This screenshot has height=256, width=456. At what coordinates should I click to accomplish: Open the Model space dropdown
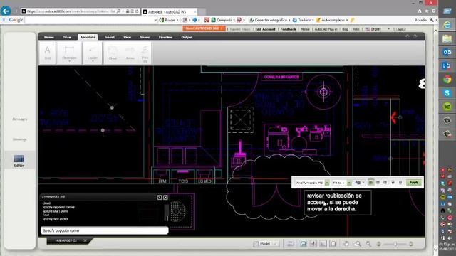266,244
